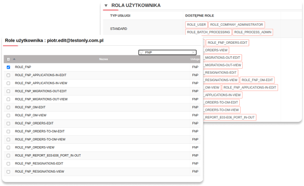This screenshot has height=186, width=304.
Task: Check ROLE_FNP_REPORT_E03-E06_PORT_IN-OUT checkbox
Action: click(x=8, y=156)
